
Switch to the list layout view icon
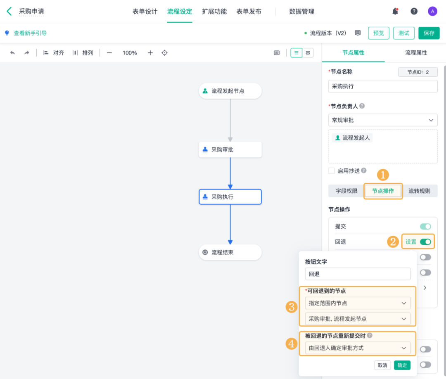[296, 52]
